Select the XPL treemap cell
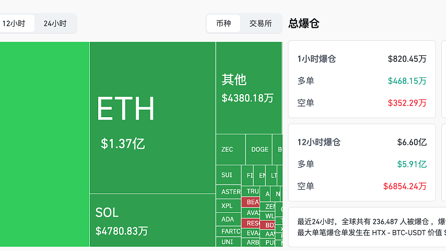The width and height of the screenshot is (446, 251). pyautogui.click(x=228, y=206)
